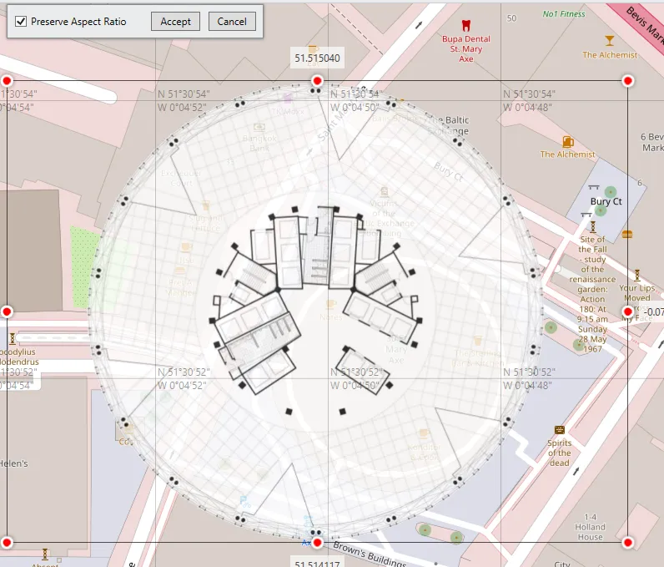Click the beer mug icon above The Alchemist
The width and height of the screenshot is (664, 567).
click(x=568, y=141)
